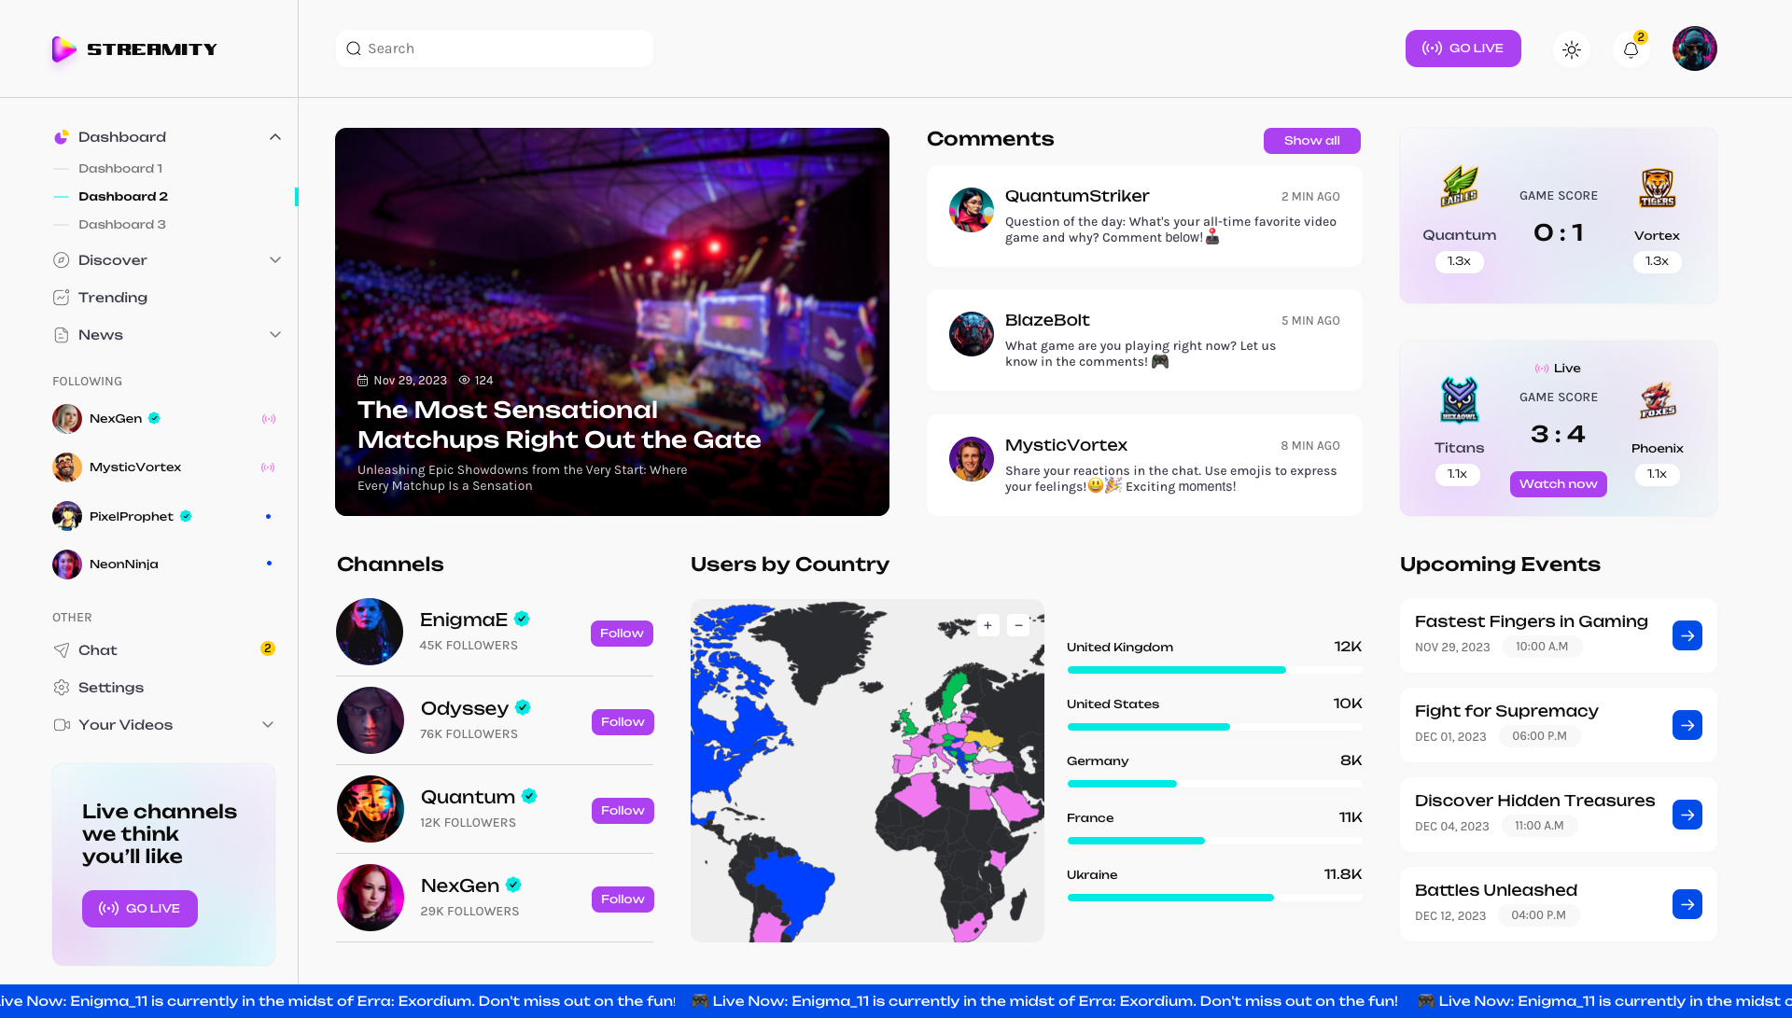The width and height of the screenshot is (1792, 1018).
Task: Open the notifications bell
Action: [1631, 49]
